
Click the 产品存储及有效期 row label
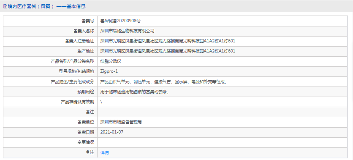click(77, 102)
